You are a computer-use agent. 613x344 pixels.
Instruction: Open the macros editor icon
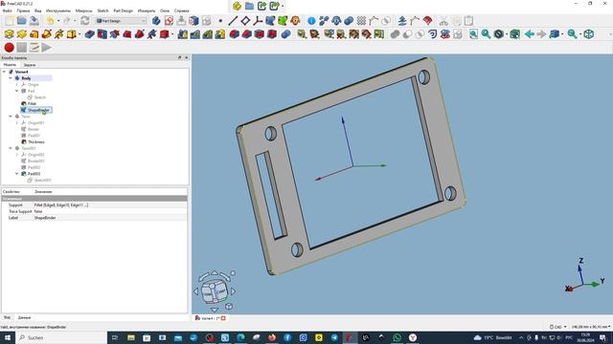coord(34,48)
